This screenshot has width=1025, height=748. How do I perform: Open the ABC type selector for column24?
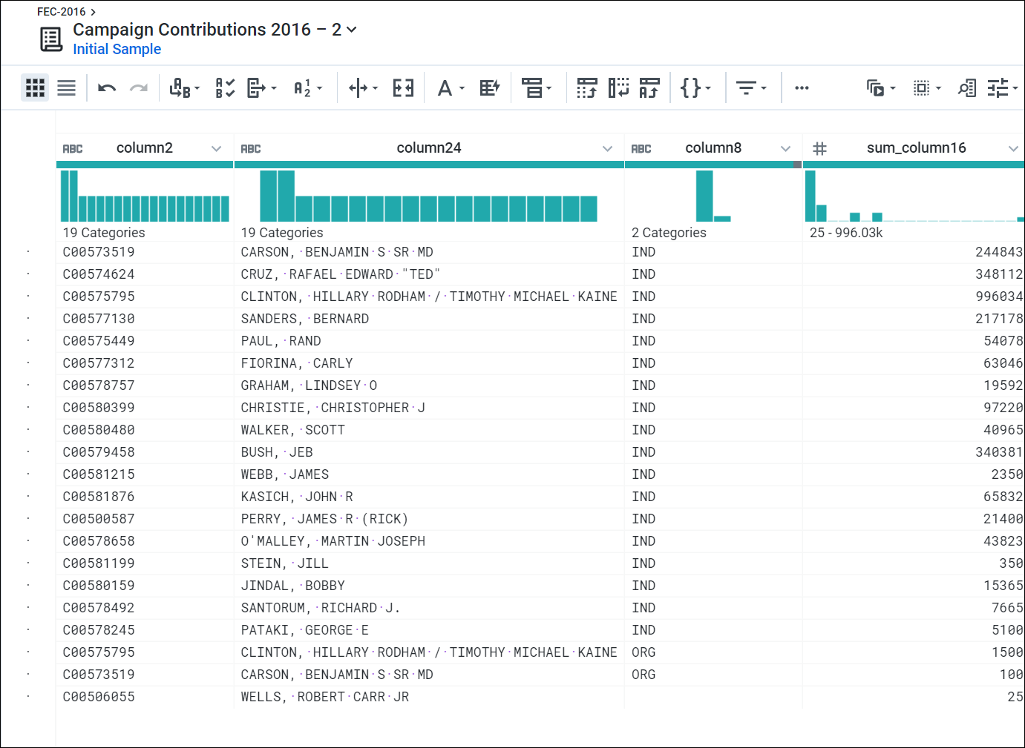click(x=251, y=148)
